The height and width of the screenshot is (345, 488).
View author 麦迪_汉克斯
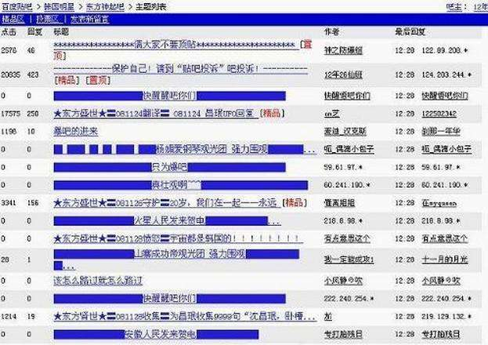click(345, 132)
